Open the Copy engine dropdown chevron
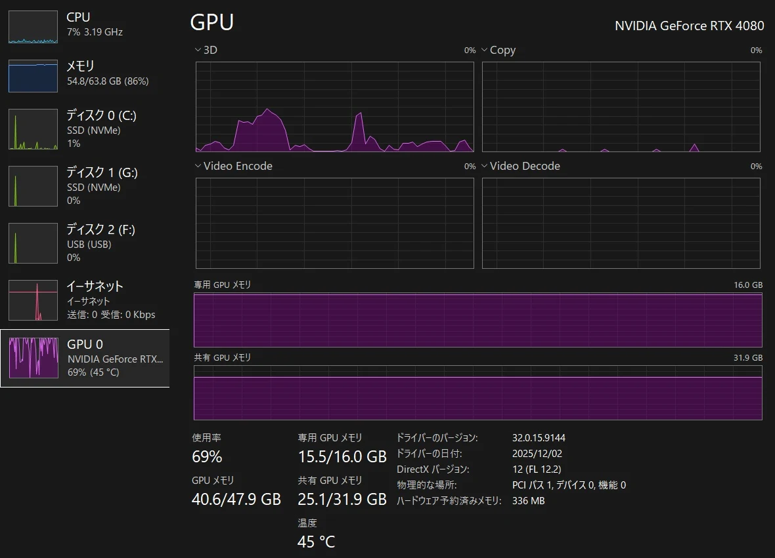The width and height of the screenshot is (775, 558). 485,50
